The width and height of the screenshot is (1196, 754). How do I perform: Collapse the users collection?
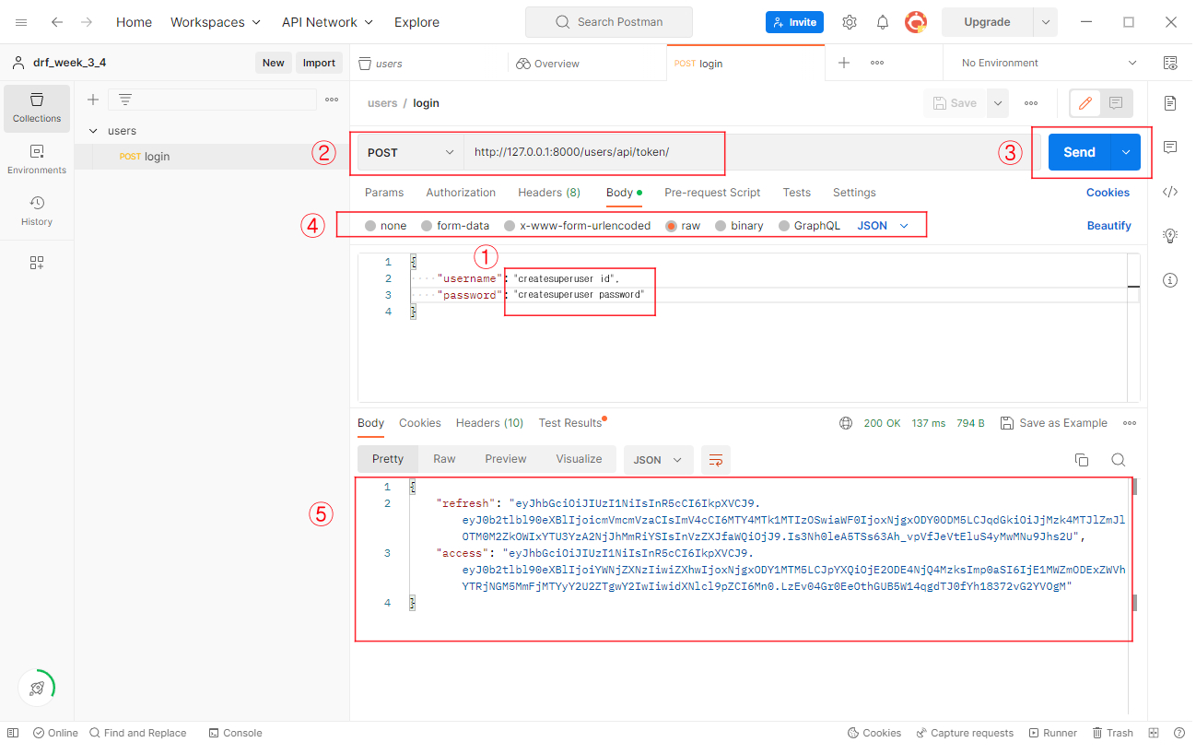pos(93,131)
